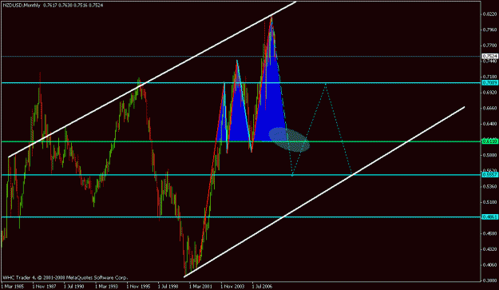Click the cyan 0.7089 price level tag
The height and width of the screenshot is (290, 499).
coord(489,83)
